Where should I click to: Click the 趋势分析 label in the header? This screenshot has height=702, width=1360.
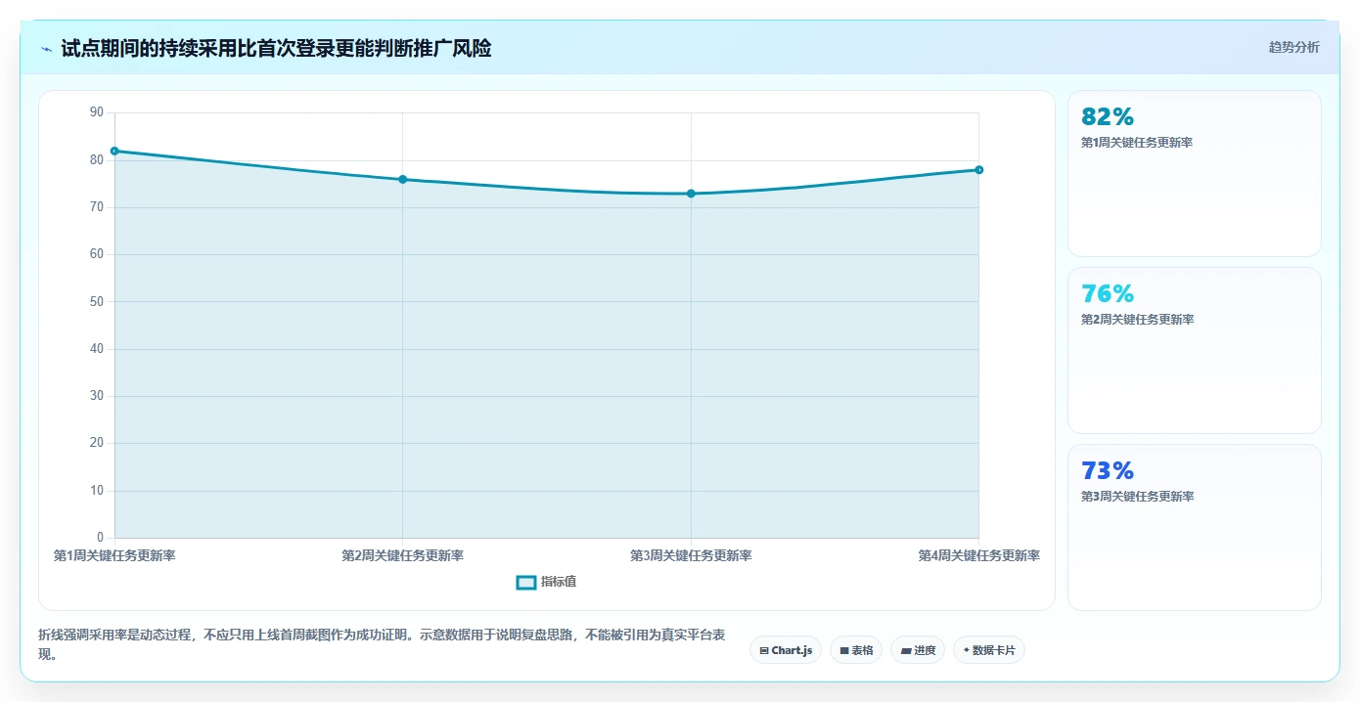[x=1293, y=47]
